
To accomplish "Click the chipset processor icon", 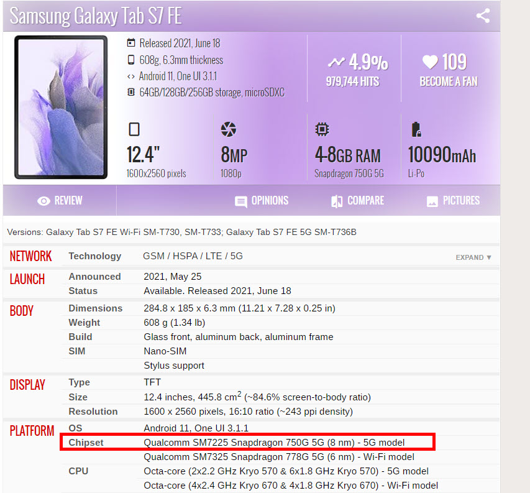I will [x=322, y=129].
